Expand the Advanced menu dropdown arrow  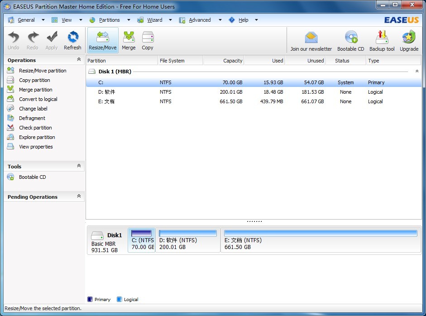pos(220,20)
